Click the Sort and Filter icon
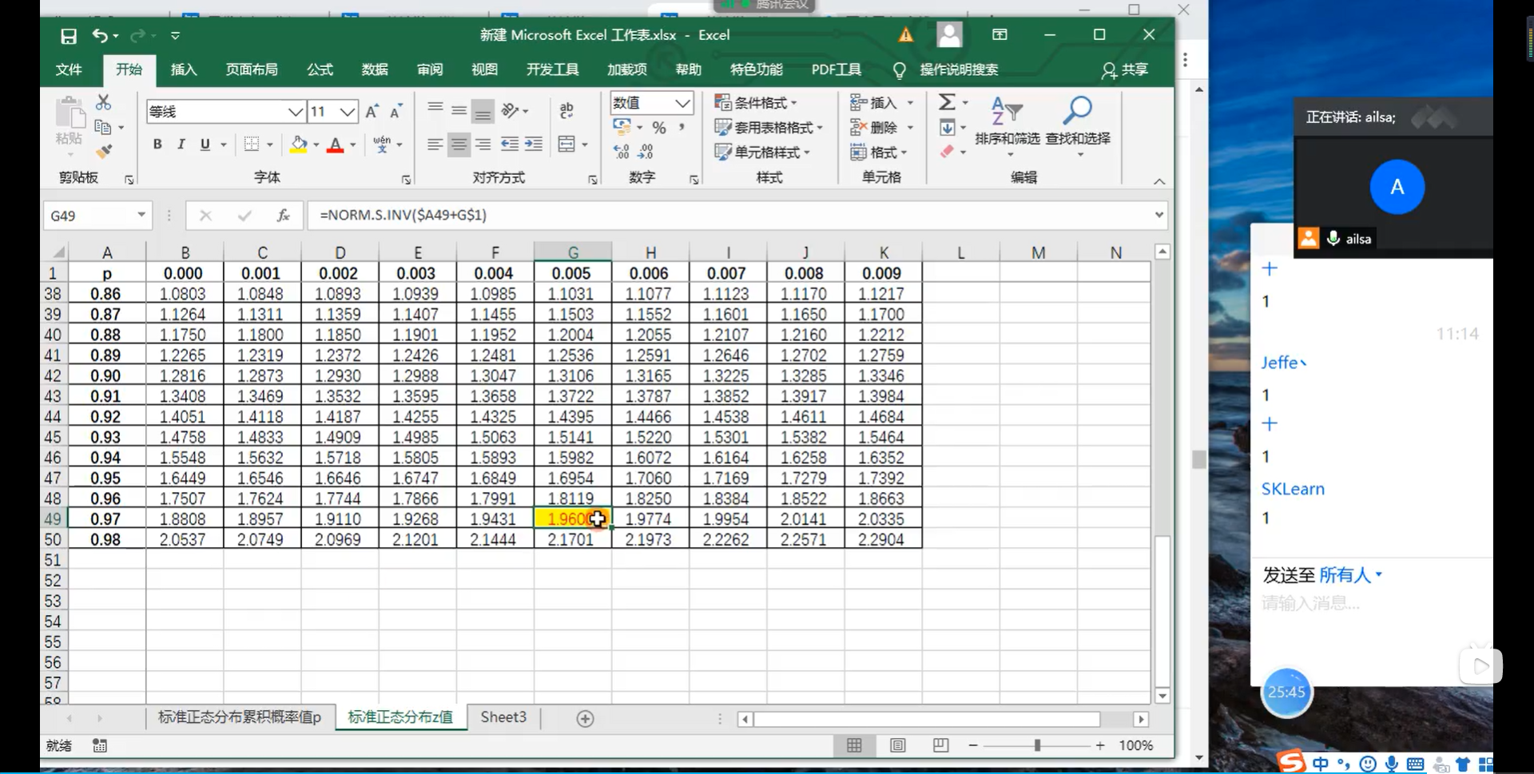This screenshot has height=774, width=1534. point(1006,111)
